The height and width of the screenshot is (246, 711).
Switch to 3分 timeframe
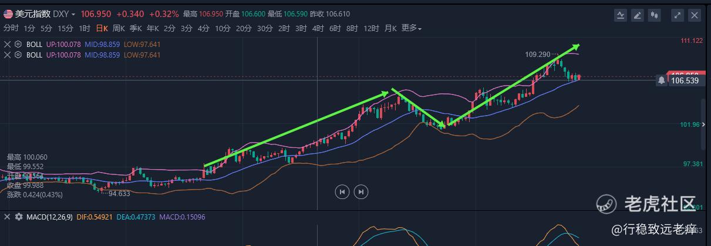pos(187,28)
